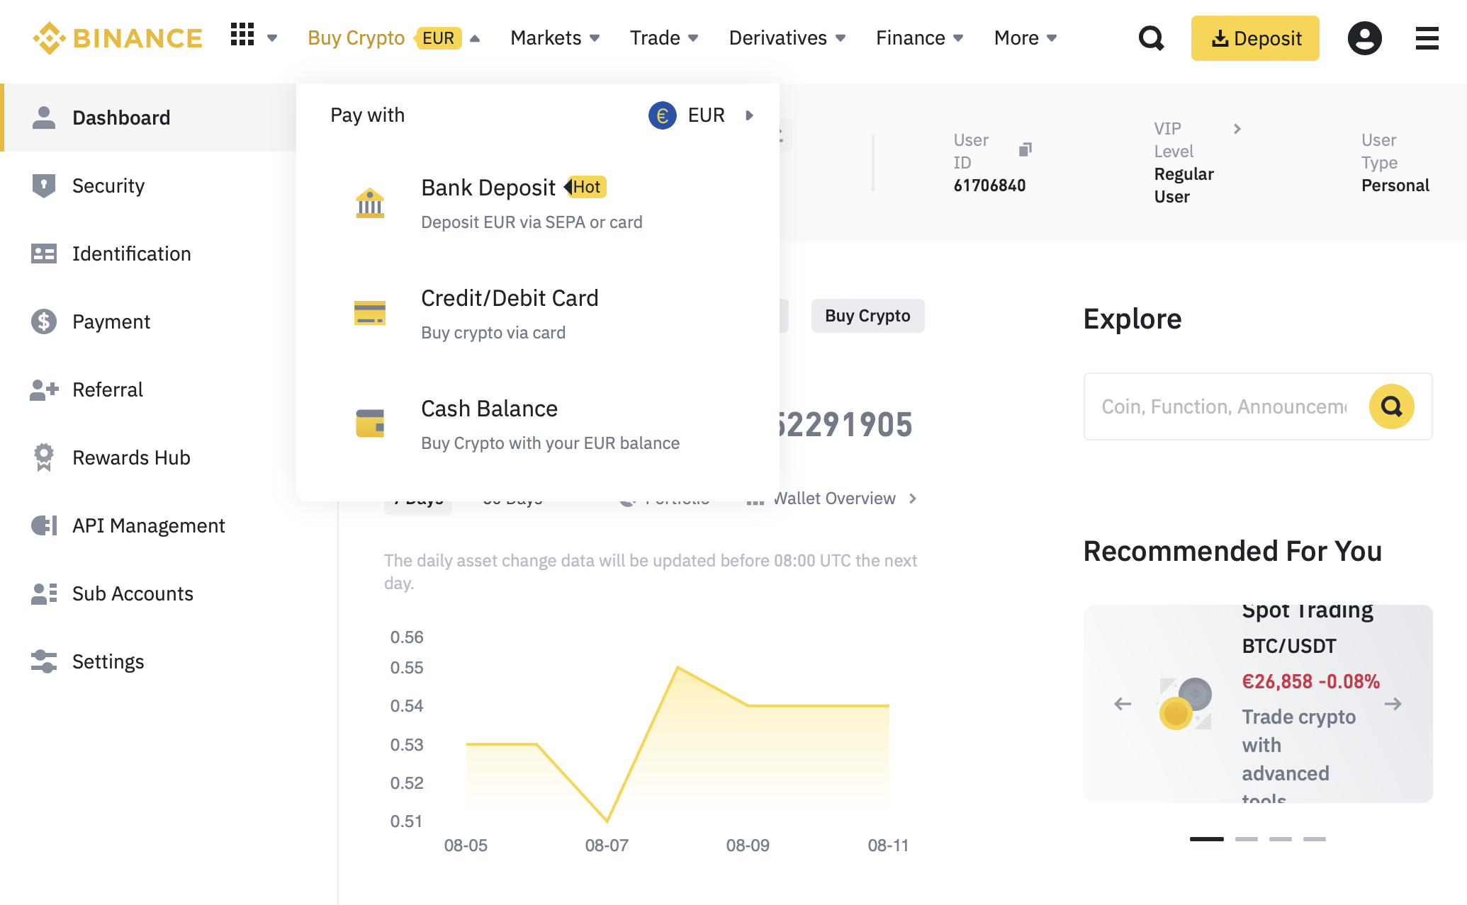The width and height of the screenshot is (1467, 905).
Task: Expand the Markets dropdown
Action: [555, 38]
